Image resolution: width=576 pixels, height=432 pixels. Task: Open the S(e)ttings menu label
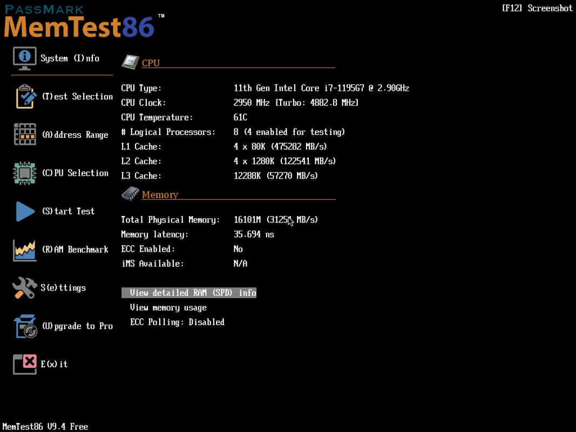click(63, 288)
